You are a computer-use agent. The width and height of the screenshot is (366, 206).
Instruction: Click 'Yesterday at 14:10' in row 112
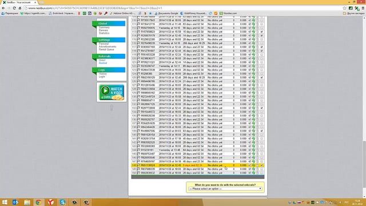[x=169, y=28]
